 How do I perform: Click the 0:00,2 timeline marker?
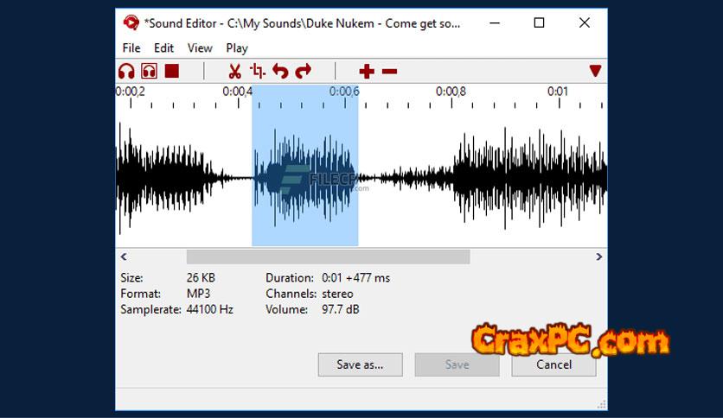pos(130,92)
